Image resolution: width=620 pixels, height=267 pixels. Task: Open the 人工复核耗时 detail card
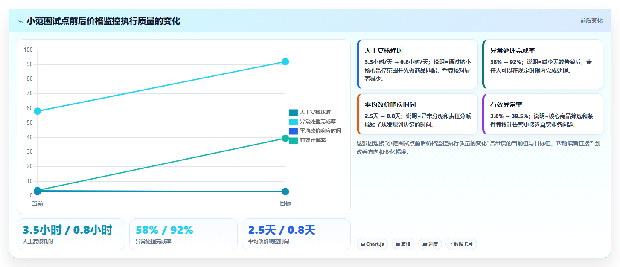(x=417, y=64)
